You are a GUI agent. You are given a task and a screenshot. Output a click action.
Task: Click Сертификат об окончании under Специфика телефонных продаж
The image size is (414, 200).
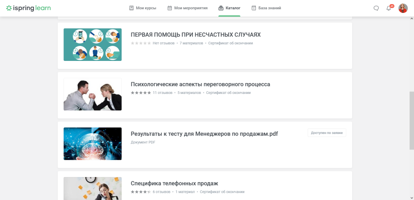(x=222, y=192)
